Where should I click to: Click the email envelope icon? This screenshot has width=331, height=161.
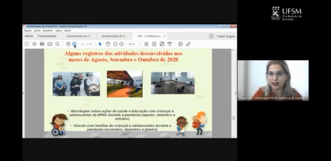[50, 44]
